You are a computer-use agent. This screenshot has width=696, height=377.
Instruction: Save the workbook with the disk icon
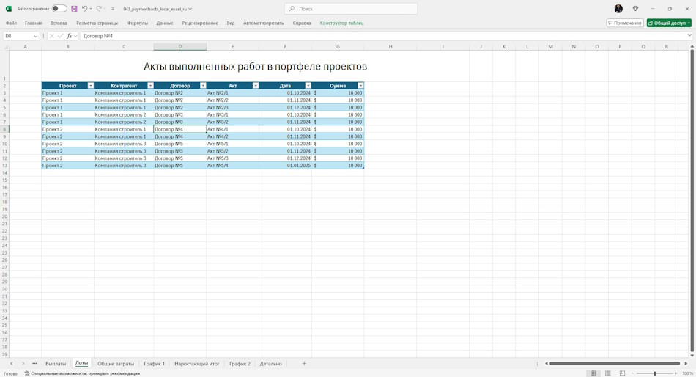pyautogui.click(x=74, y=9)
